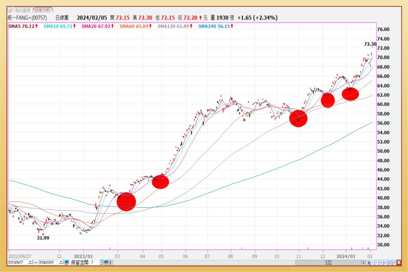Image resolution: width=408 pixels, height=272 pixels.
Task: Click the horizontal scrollbar thumb labeled 332
Action: pos(328,262)
